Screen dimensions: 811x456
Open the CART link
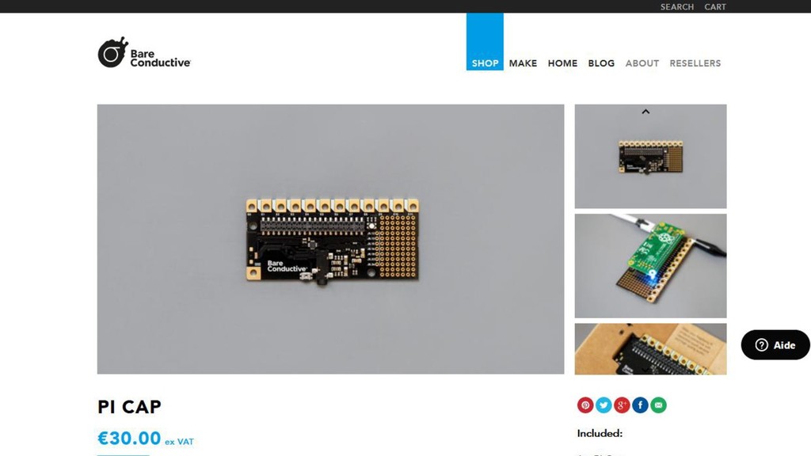click(x=715, y=6)
